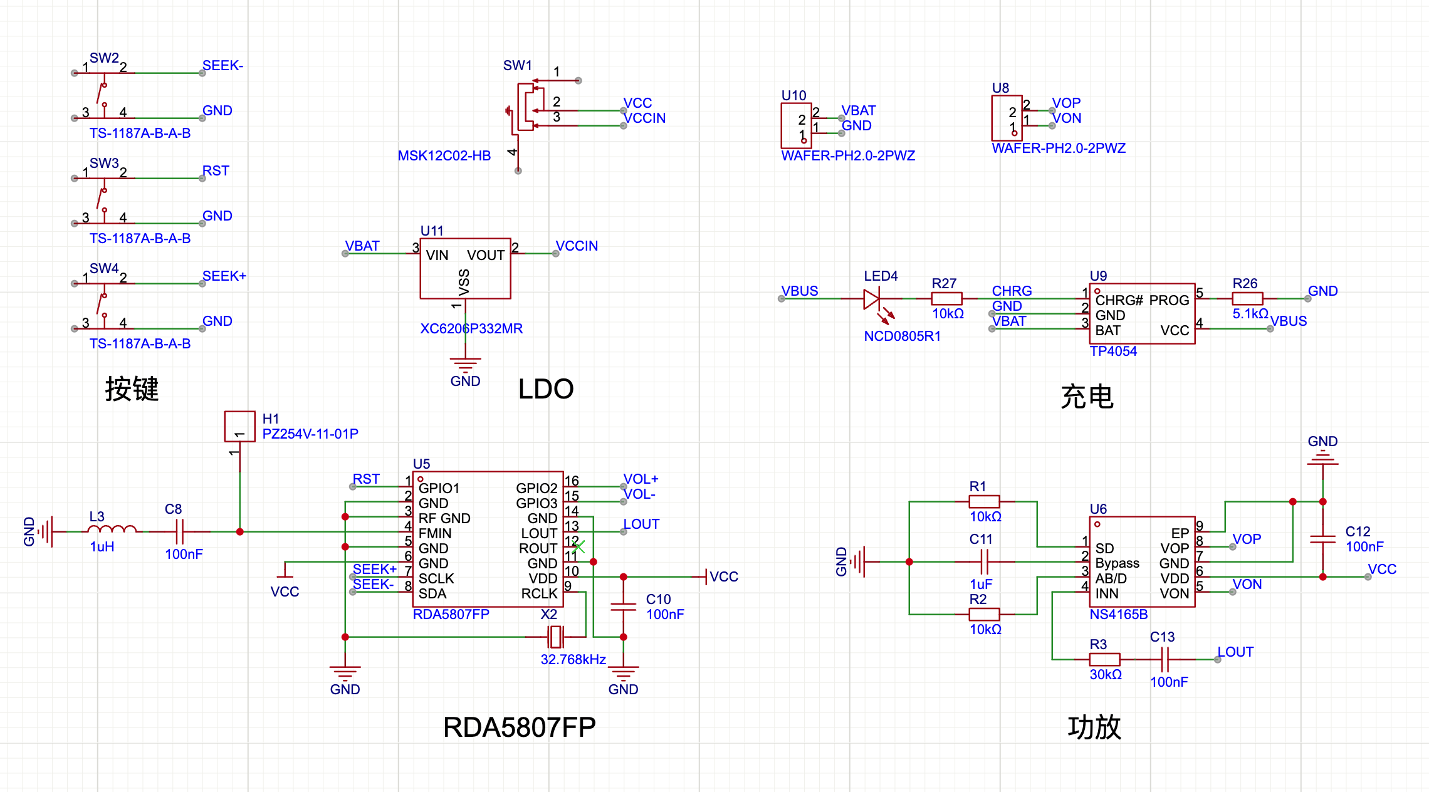The image size is (1429, 792).
Task: Click the junction dot below H1
Action: click(x=240, y=531)
